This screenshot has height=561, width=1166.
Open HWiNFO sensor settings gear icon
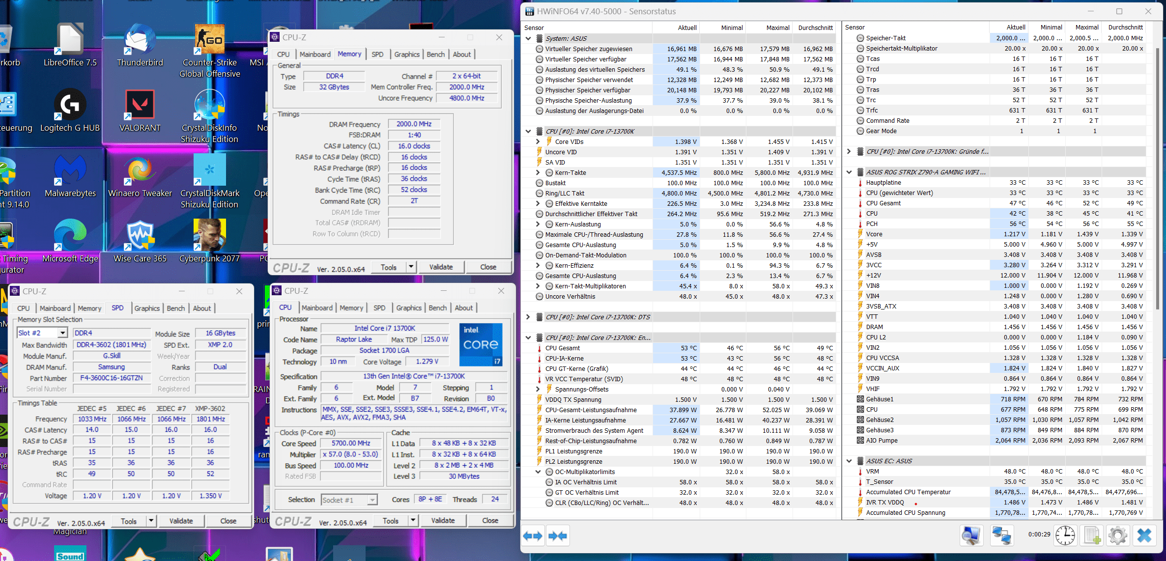(x=1118, y=535)
